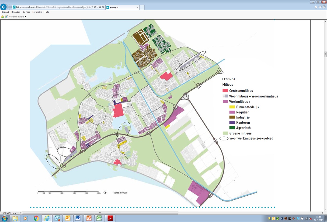This screenshot has width=327, height=222.
Task: Open the Favorieten menu
Action: [x=37, y=12]
